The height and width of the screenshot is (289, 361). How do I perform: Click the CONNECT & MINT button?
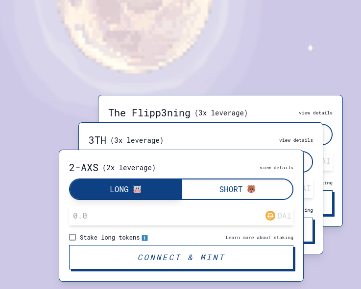181,257
